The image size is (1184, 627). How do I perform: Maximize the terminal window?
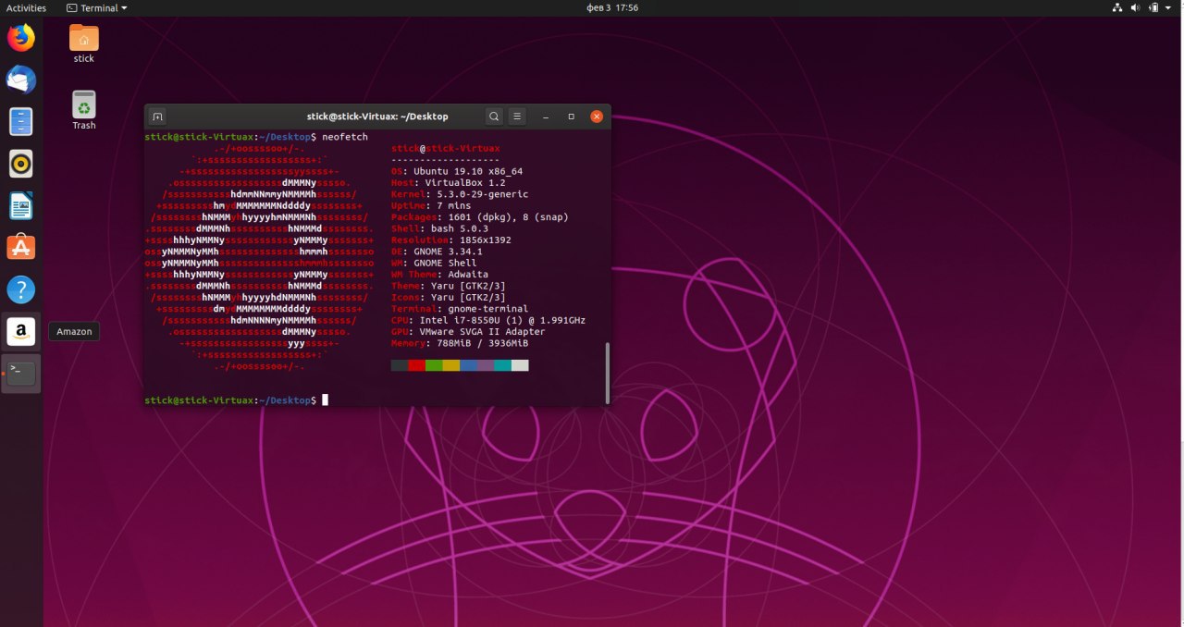click(x=572, y=117)
